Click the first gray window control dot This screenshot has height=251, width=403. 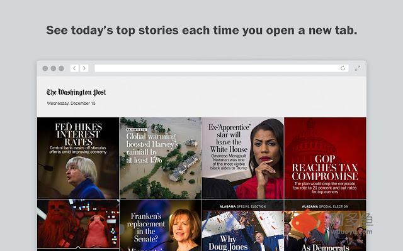45,68
